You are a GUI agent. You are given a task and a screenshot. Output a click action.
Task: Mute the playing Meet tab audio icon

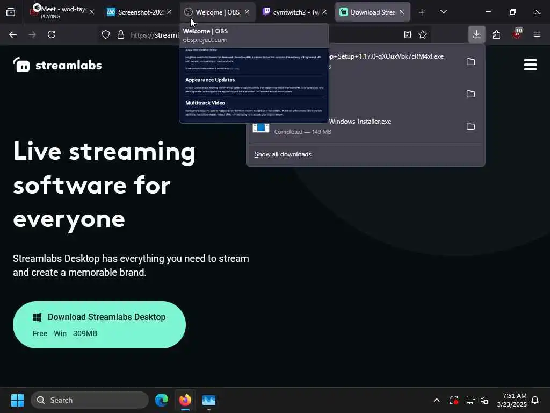click(37, 7)
